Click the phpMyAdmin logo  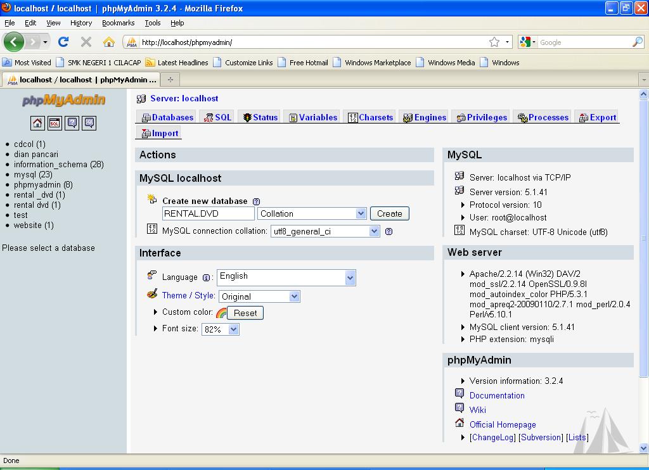click(64, 100)
